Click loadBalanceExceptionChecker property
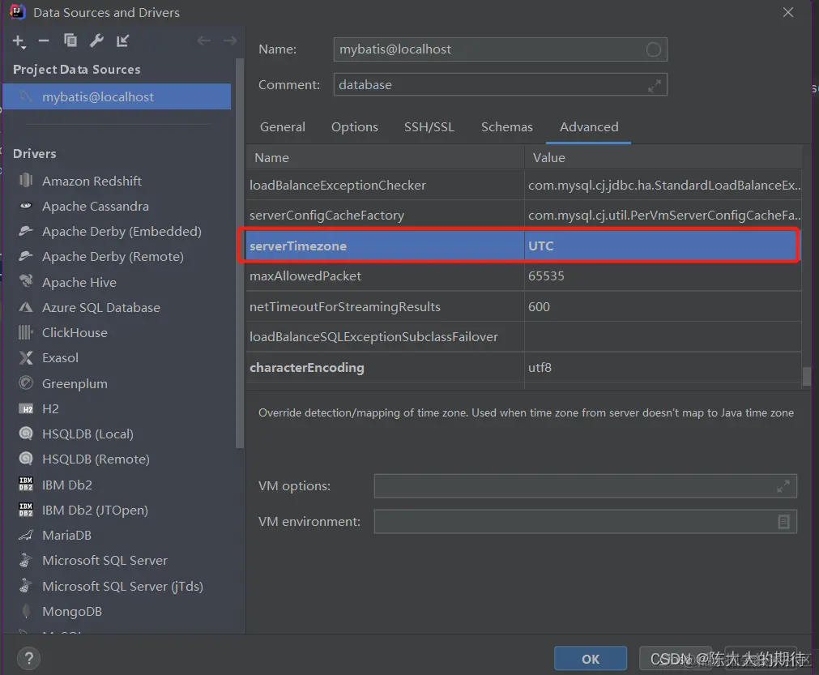This screenshot has height=675, width=819. 338,186
